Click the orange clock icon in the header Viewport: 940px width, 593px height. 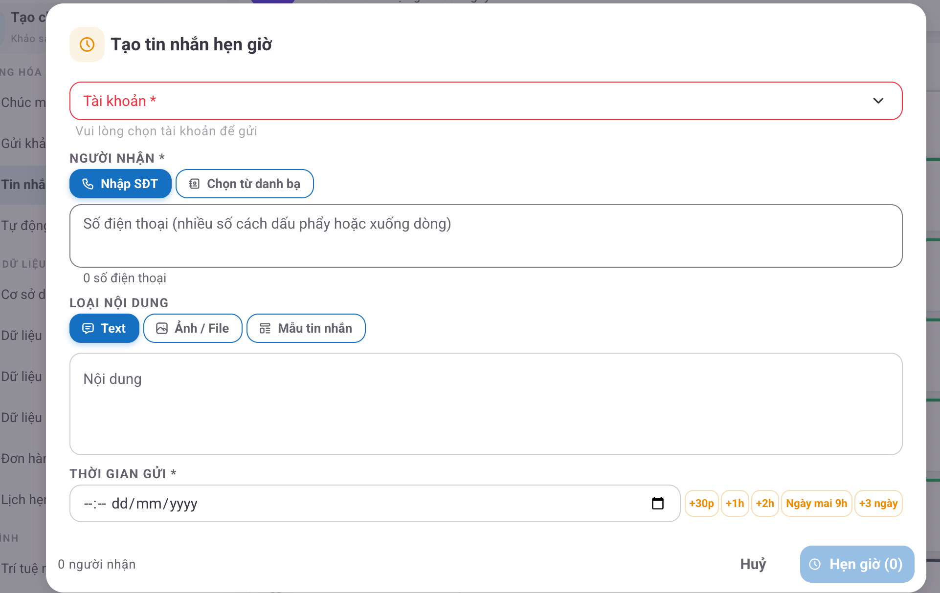(x=87, y=44)
